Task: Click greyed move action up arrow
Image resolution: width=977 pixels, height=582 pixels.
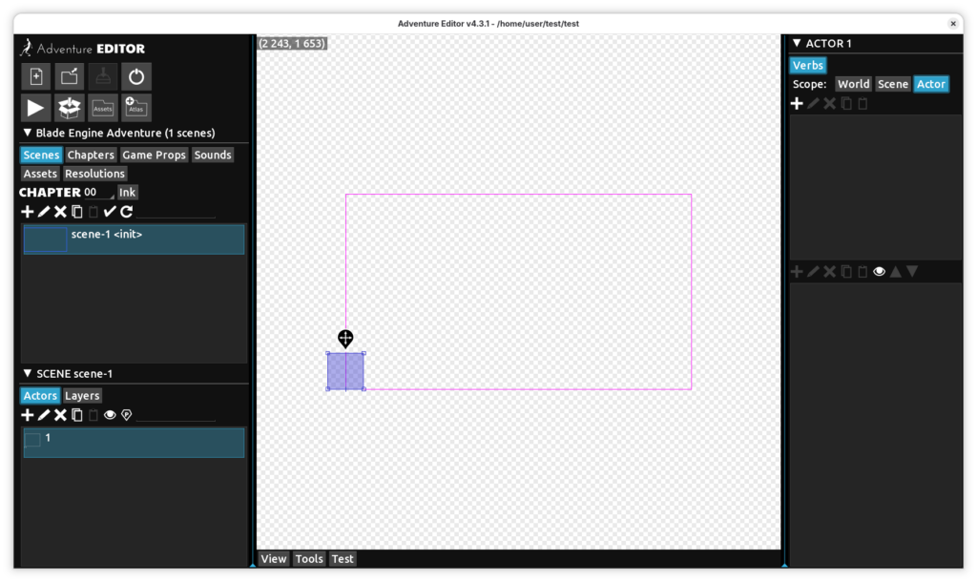Action: click(x=895, y=272)
